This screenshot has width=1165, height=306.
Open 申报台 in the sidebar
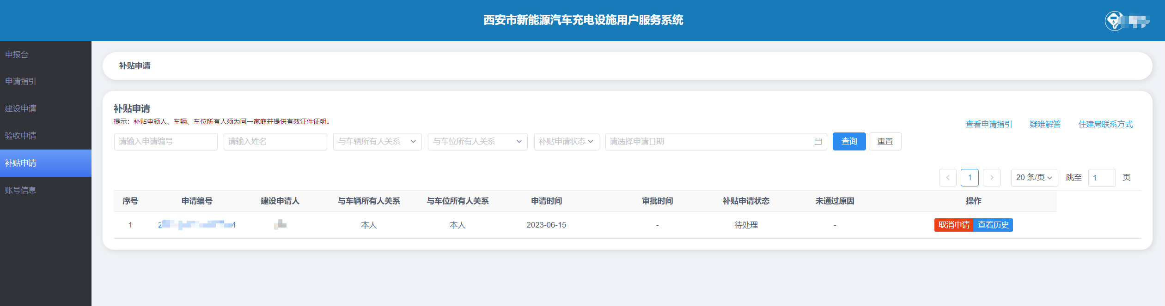17,54
